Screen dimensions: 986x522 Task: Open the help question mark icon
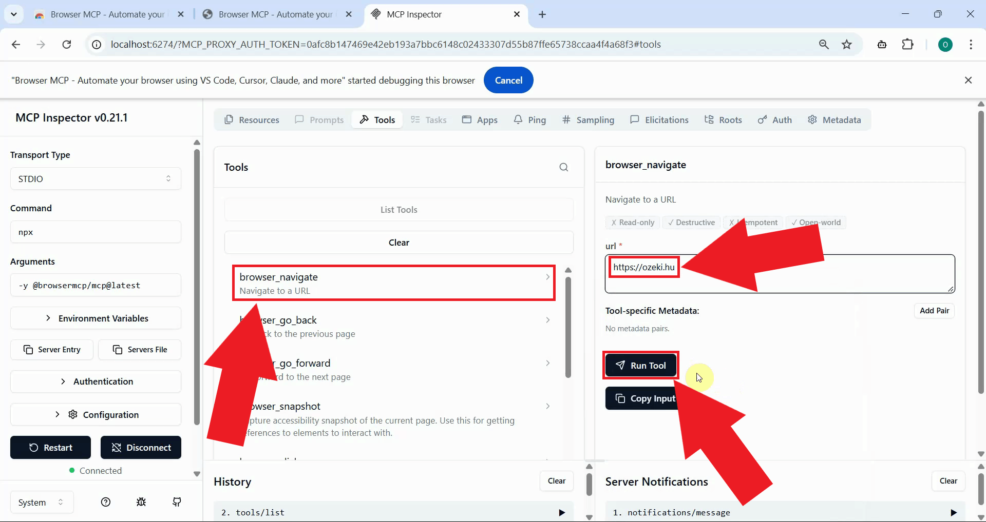105,502
